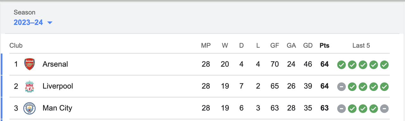Click Man City's last gray draw icon

[384, 109]
